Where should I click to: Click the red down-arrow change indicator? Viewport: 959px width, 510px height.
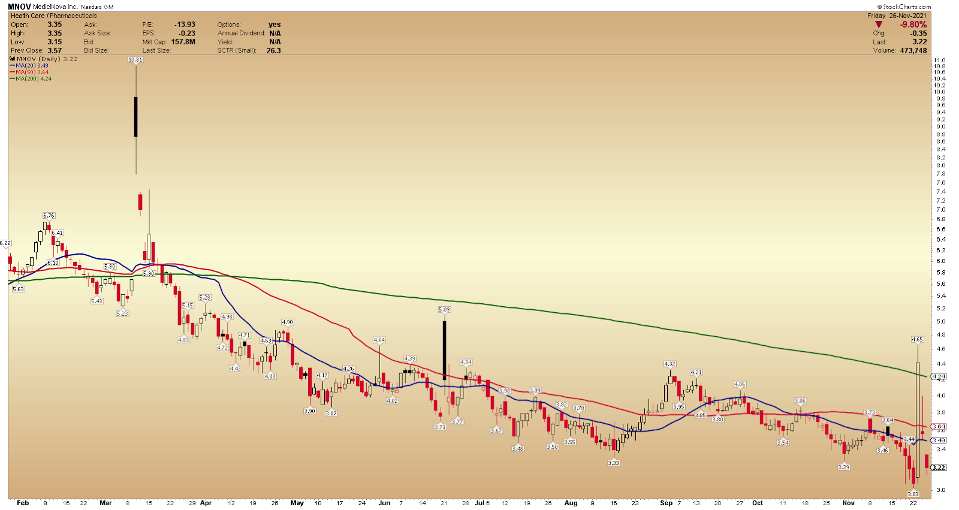pyautogui.click(x=879, y=25)
